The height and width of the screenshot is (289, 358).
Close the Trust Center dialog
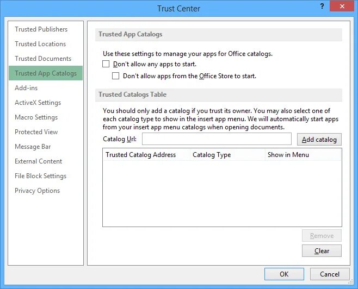tap(342, 6)
